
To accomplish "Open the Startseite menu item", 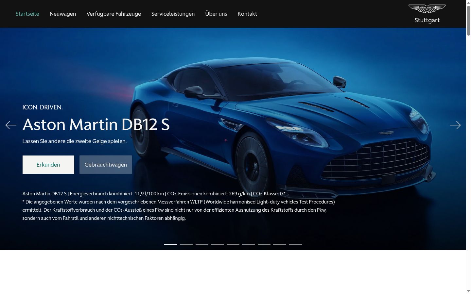I will (x=27, y=14).
